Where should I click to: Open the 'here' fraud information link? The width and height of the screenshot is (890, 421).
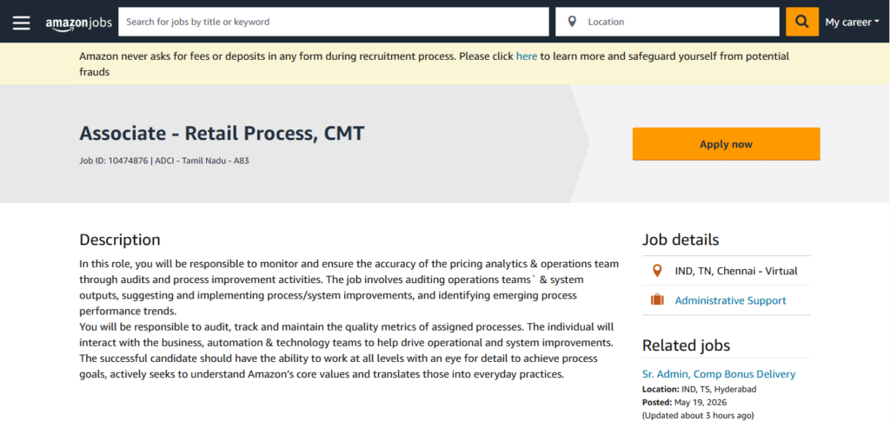click(526, 56)
